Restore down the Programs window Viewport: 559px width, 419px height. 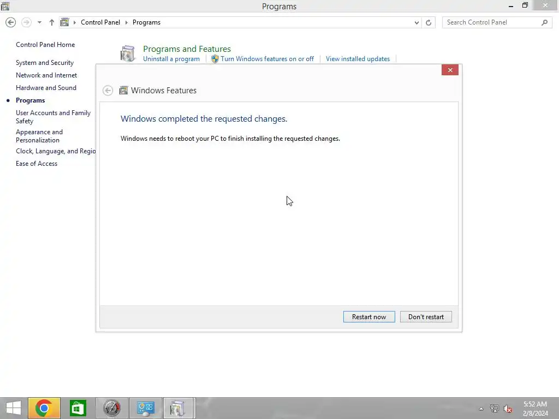[x=525, y=5]
